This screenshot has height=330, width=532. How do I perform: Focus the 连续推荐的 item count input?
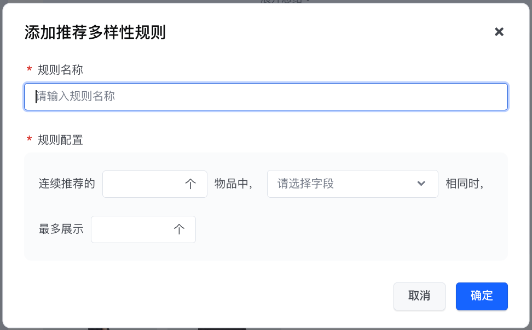pos(143,184)
